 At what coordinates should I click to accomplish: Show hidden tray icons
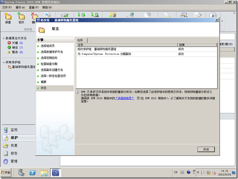pos(198,172)
